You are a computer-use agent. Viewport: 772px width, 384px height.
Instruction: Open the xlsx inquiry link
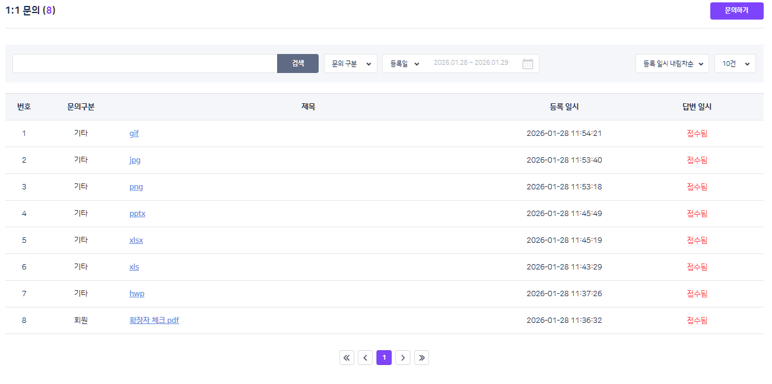click(x=136, y=240)
